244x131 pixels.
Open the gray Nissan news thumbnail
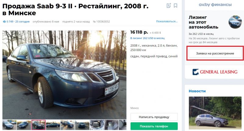point(215,113)
